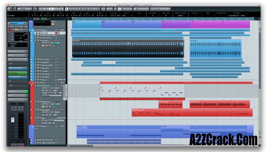Toggle monitor on Kick Dry track
The image size is (267, 152).
(x=59, y=33)
